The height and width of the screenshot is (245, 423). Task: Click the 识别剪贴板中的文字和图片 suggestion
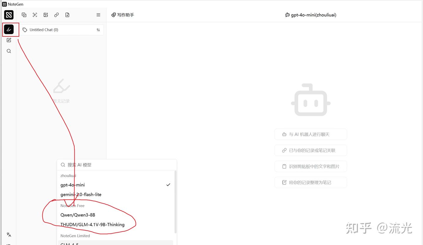coord(311,166)
